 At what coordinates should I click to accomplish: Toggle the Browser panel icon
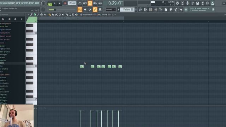161,10
